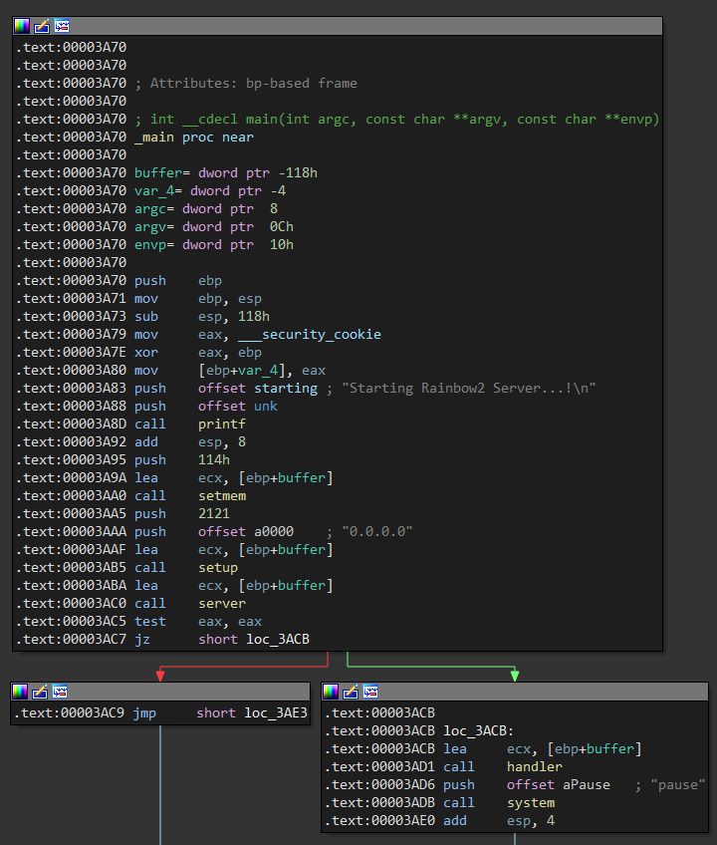Viewport: 717px width, 845px height.
Task: Follow the 'setmem' call target
Action: tap(222, 496)
